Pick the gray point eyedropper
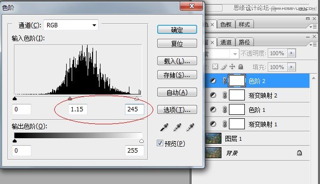The image size is (320, 184). click(177, 127)
